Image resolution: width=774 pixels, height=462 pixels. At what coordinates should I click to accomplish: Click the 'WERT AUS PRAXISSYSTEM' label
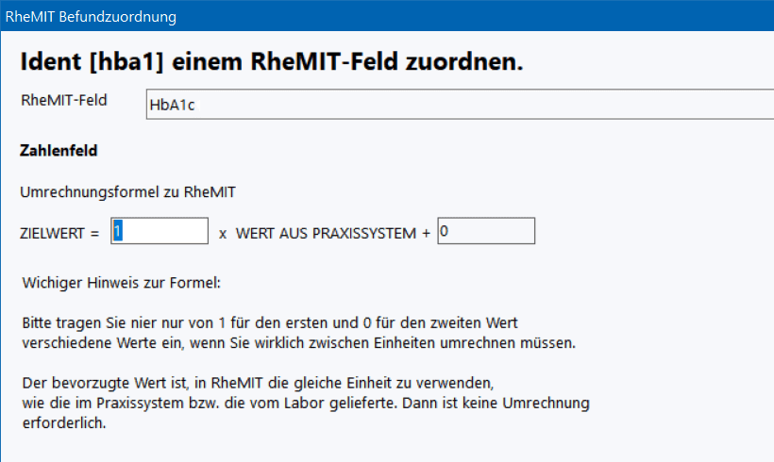[326, 233]
